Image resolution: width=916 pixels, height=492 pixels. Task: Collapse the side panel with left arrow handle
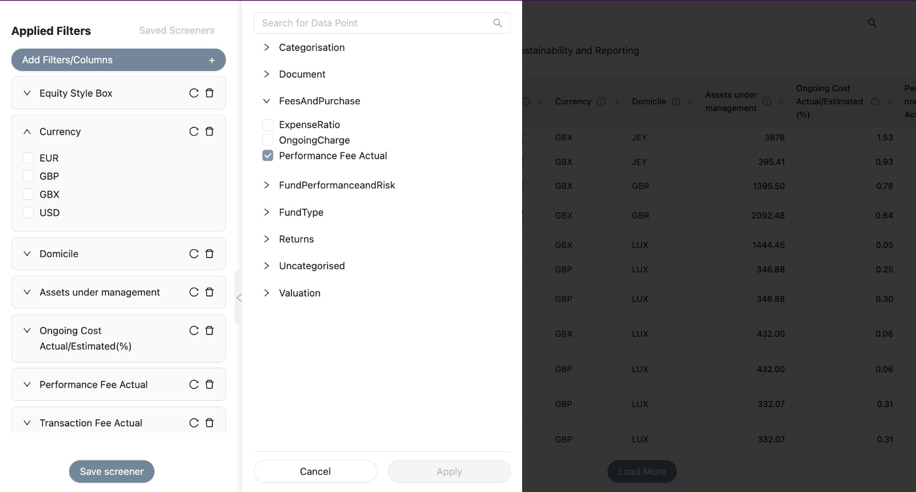[239, 298]
